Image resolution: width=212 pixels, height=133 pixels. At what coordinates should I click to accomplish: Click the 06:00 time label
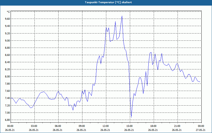click(58, 126)
